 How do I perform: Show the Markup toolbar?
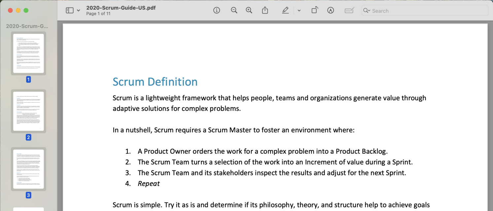(x=331, y=10)
